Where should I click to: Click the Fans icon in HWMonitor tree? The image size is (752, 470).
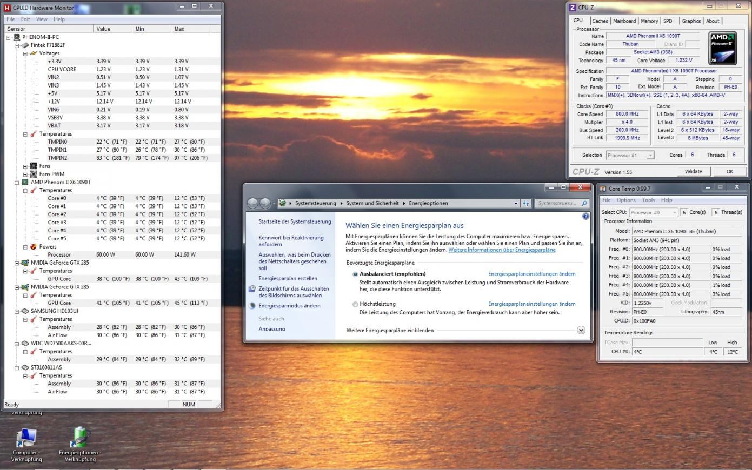pyautogui.click(x=34, y=166)
